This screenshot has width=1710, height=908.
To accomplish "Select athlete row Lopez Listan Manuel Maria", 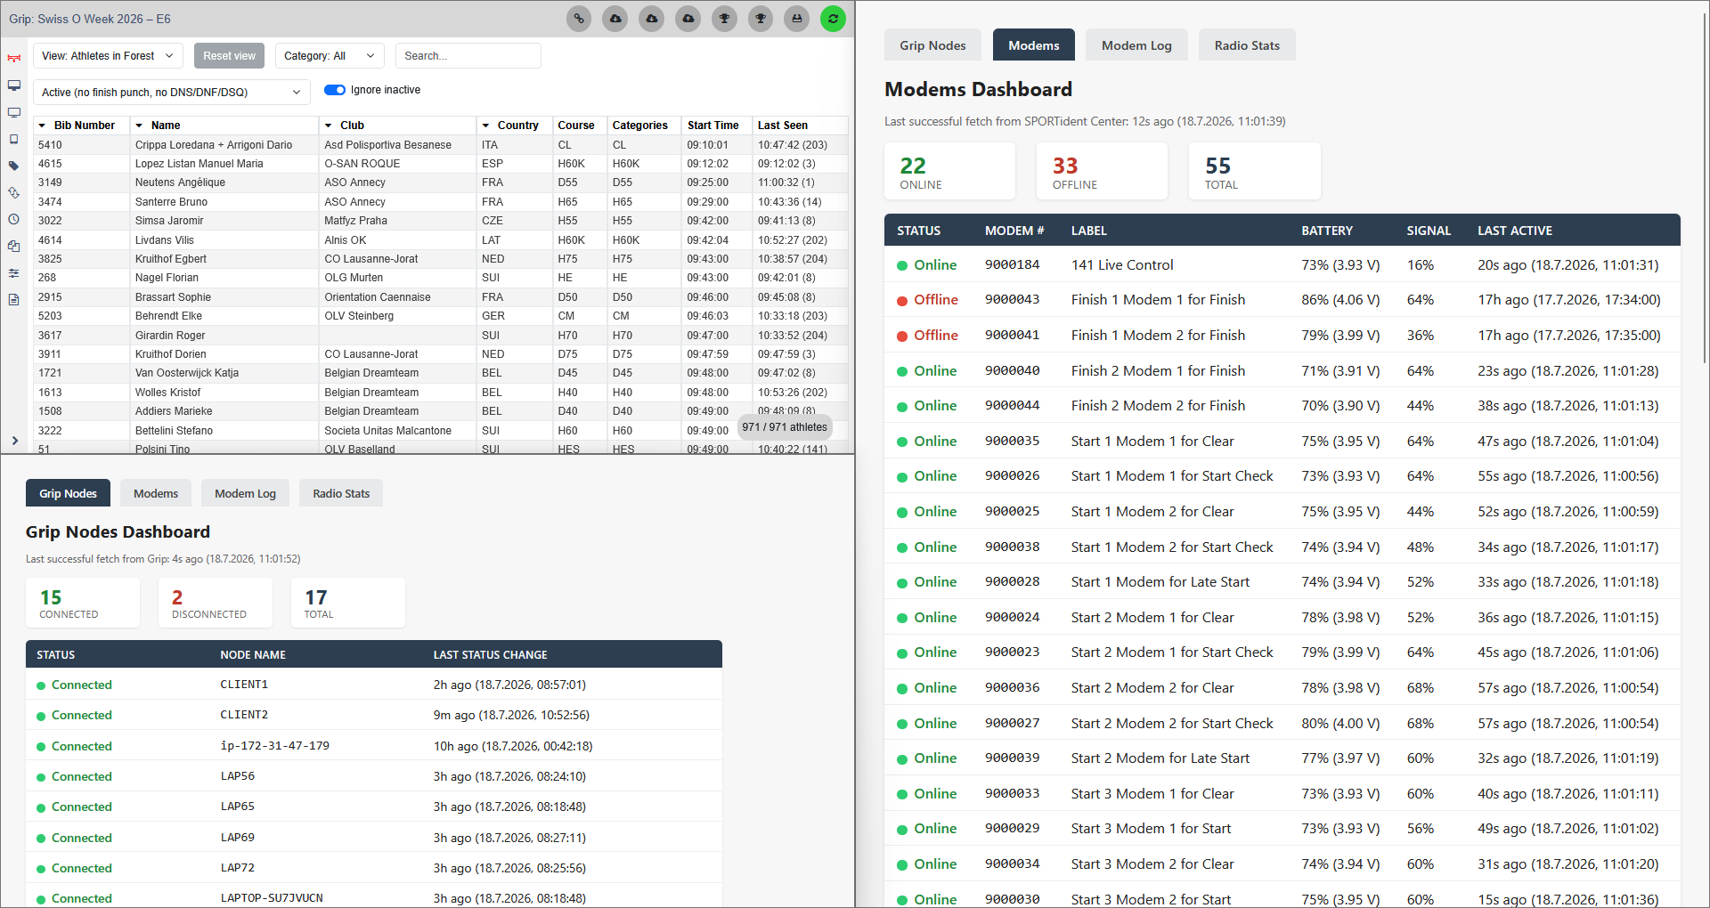I will pos(441,164).
